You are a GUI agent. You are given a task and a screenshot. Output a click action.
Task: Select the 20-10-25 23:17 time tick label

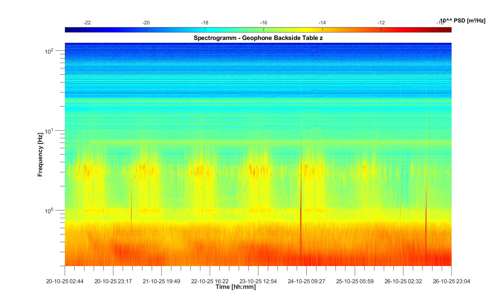pos(113,281)
